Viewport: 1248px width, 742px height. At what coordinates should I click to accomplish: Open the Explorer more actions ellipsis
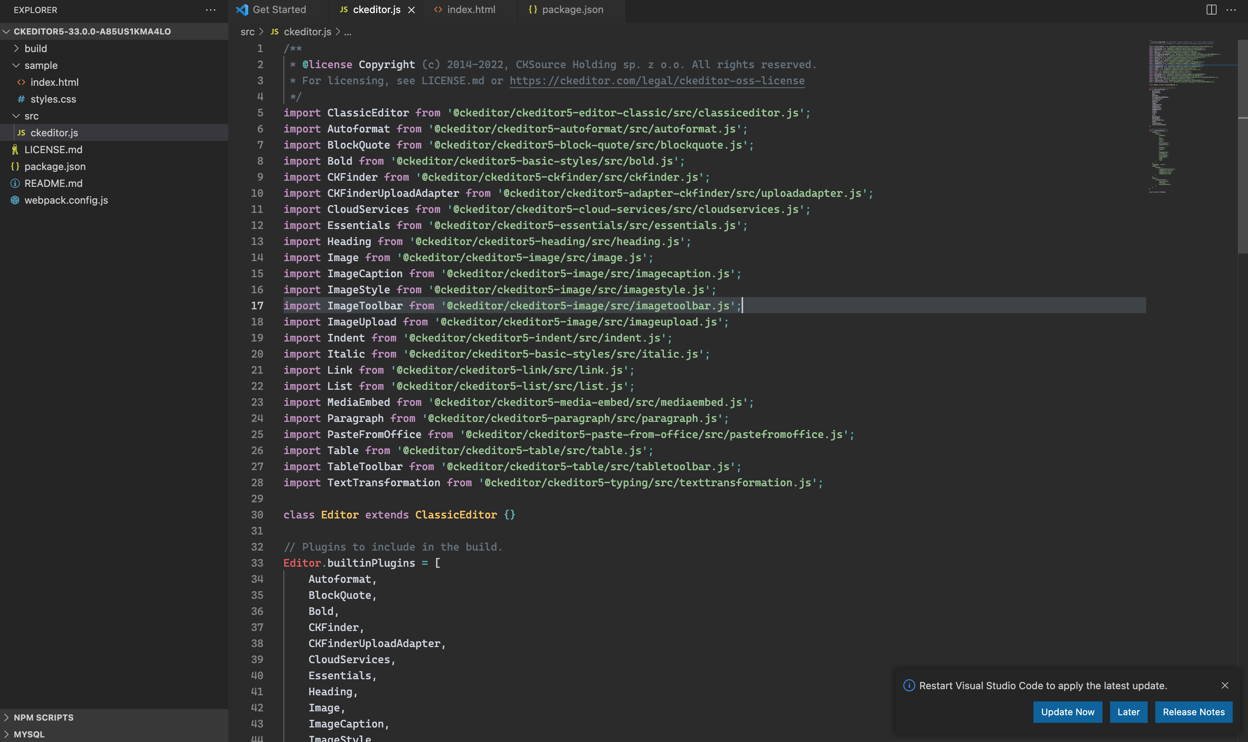pyautogui.click(x=211, y=10)
